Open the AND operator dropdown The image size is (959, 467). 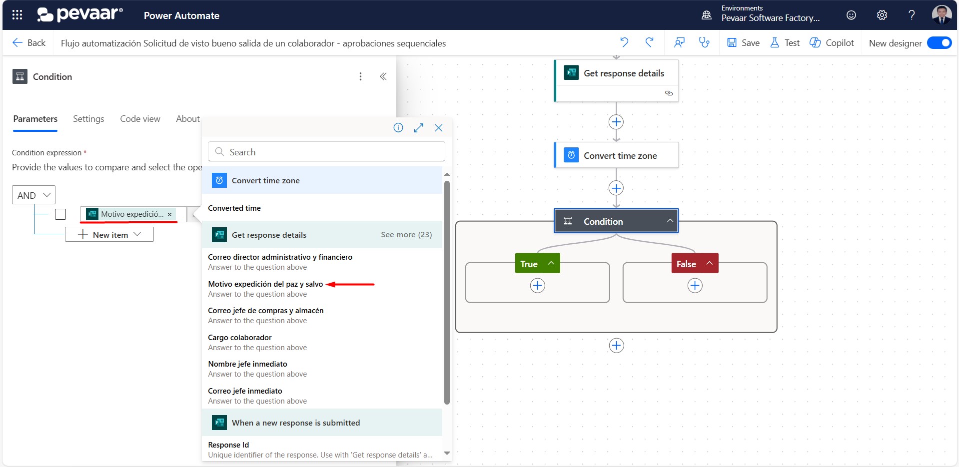(x=33, y=195)
